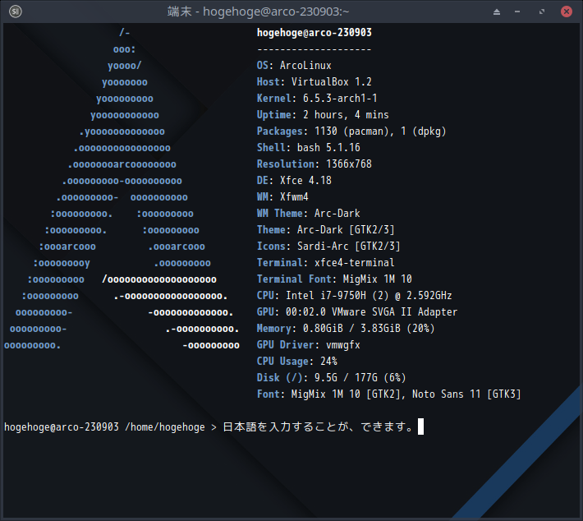Click the 'WM: Xfwm4' line
This screenshot has height=521, width=583.
click(282, 197)
